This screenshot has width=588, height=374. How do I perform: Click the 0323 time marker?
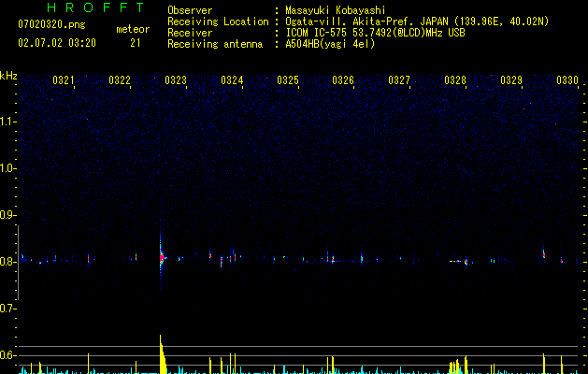pos(175,79)
